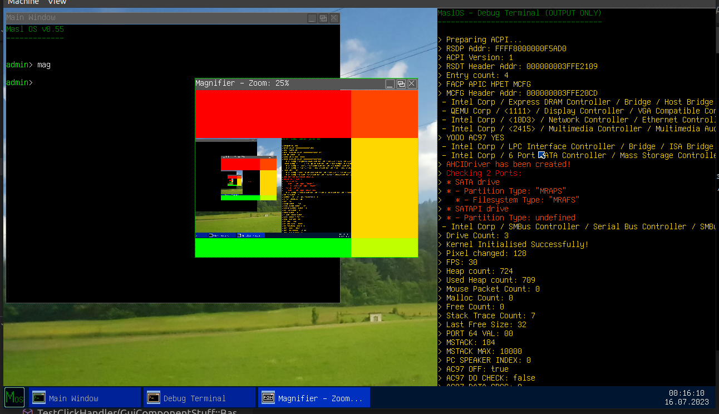Click the 'Checking 2 Ports:' line
The height and width of the screenshot is (414, 719).
[480, 173]
